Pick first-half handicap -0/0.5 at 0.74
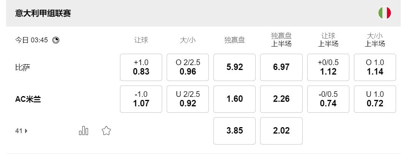Viewport: 401px width, 154px height. coord(328,99)
